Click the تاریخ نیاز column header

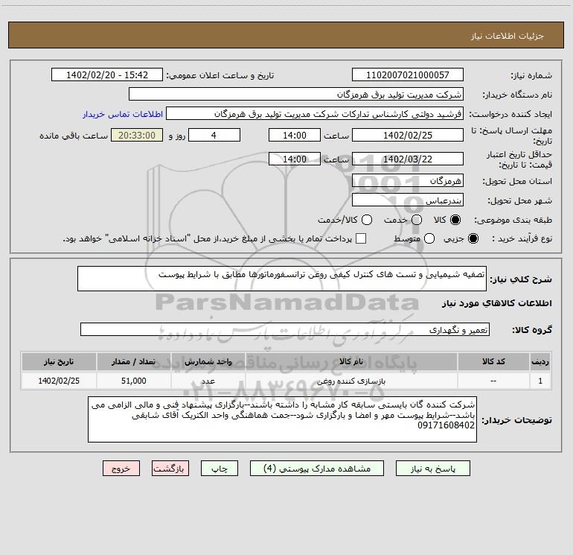click(x=59, y=362)
